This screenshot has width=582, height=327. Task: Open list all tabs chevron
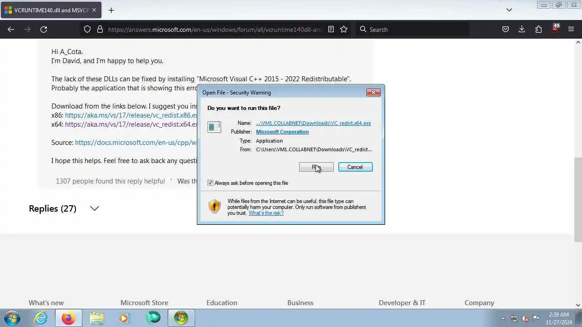(x=509, y=10)
